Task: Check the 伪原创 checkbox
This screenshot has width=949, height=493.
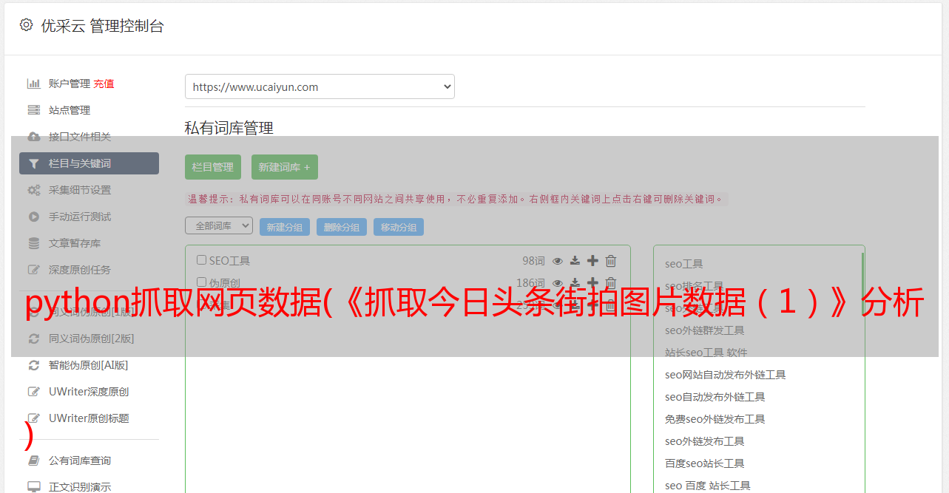Action: click(201, 282)
